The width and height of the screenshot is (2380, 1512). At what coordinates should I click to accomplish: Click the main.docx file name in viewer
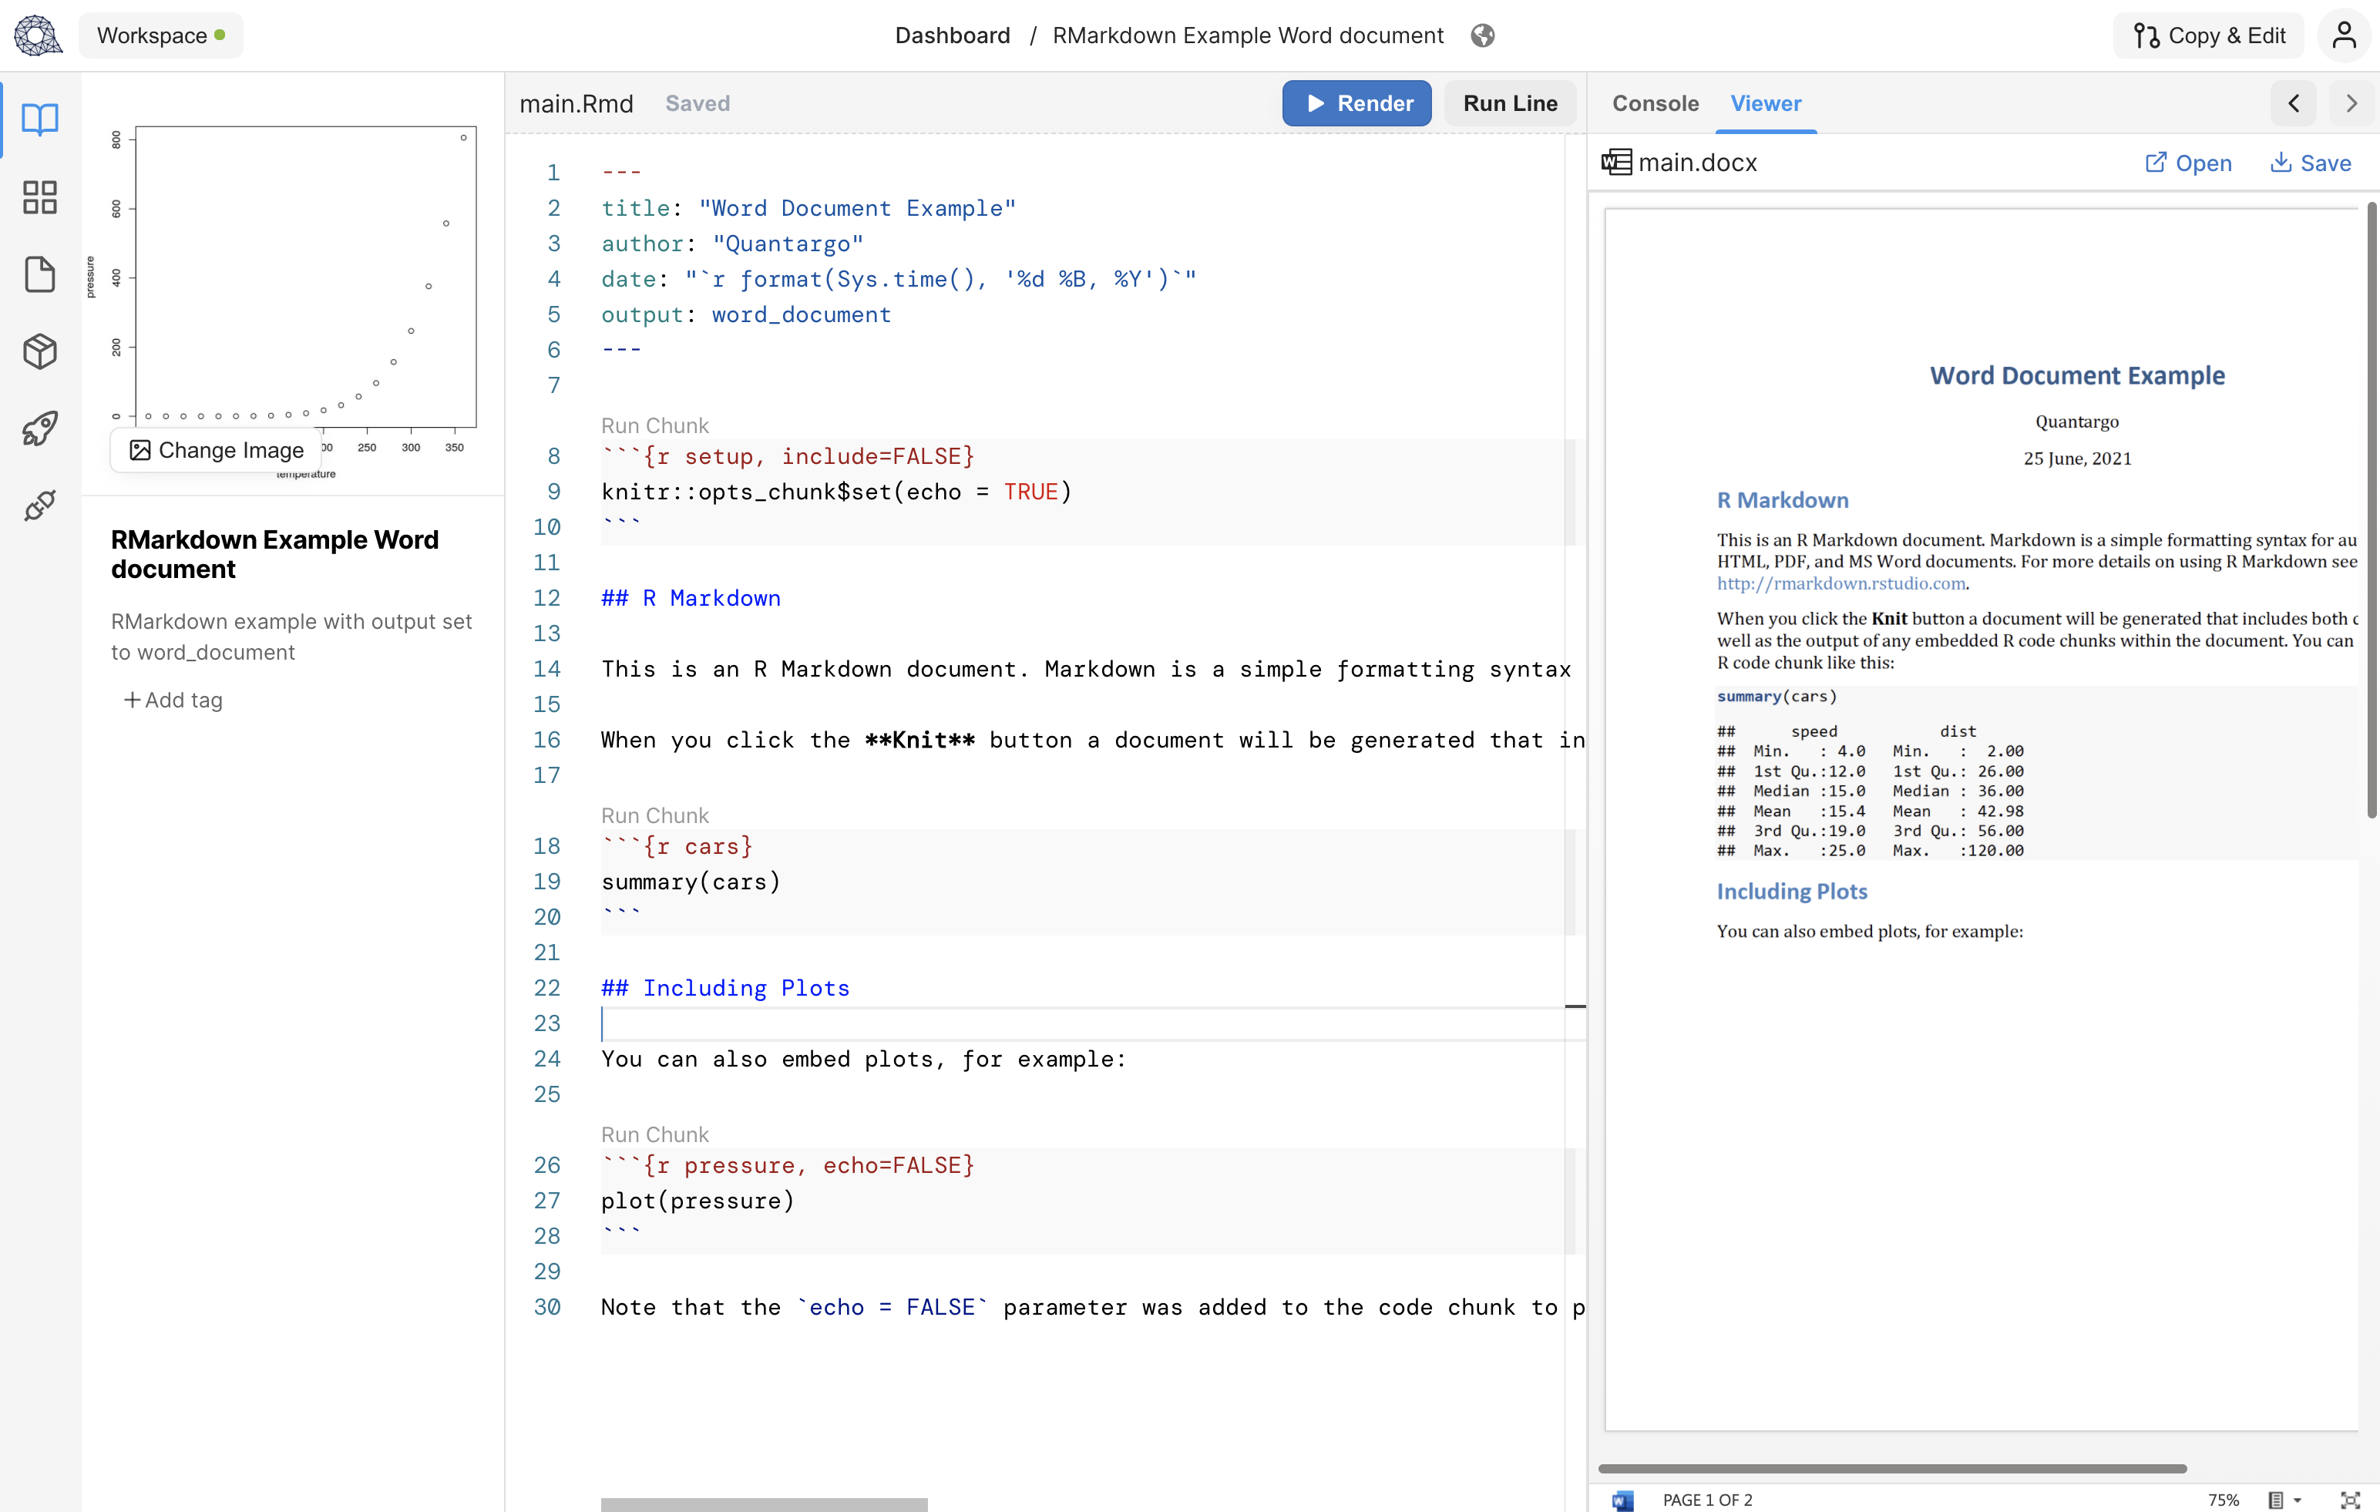[1697, 162]
